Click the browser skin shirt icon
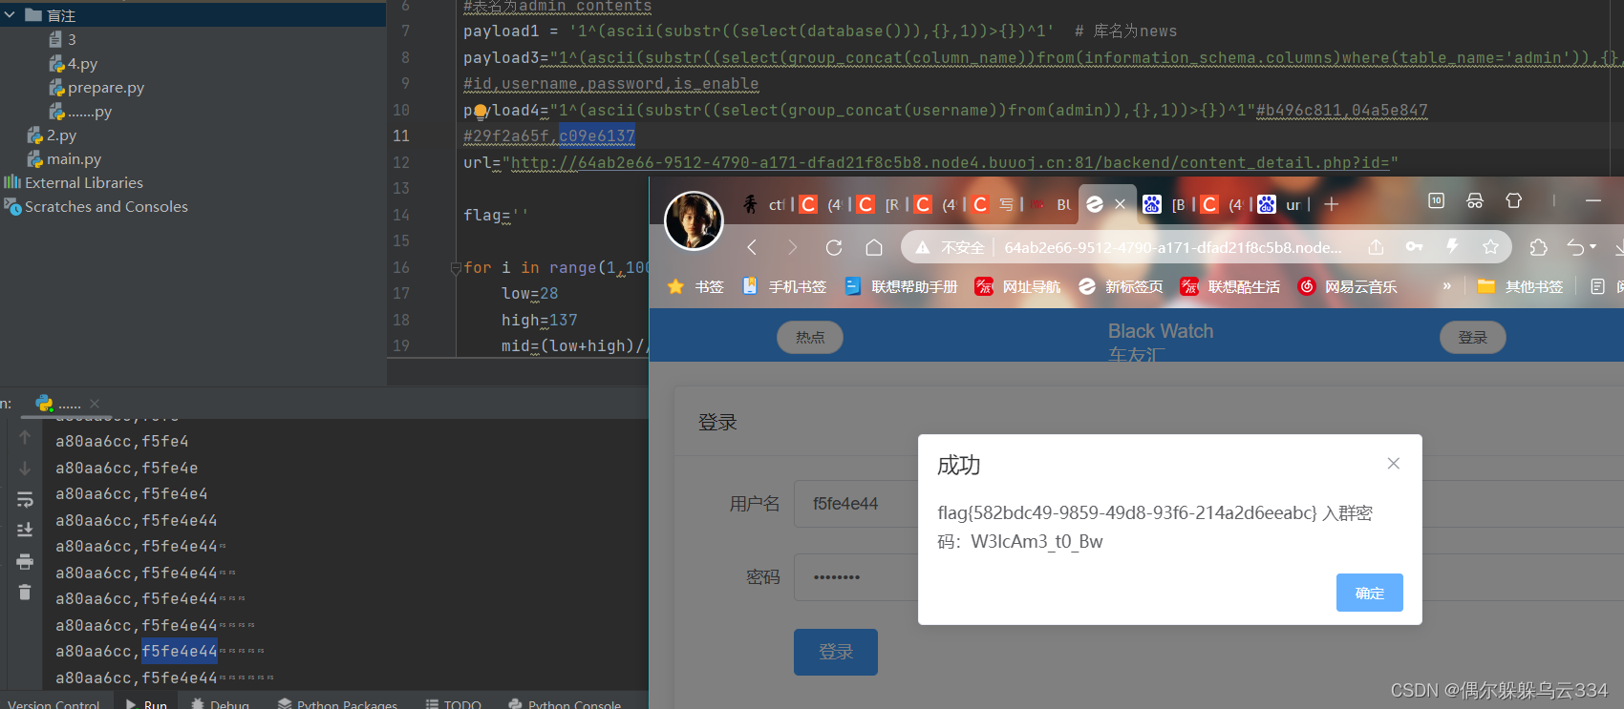 pos(1514,200)
